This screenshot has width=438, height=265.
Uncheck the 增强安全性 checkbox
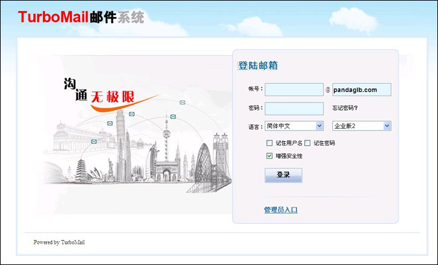click(270, 156)
